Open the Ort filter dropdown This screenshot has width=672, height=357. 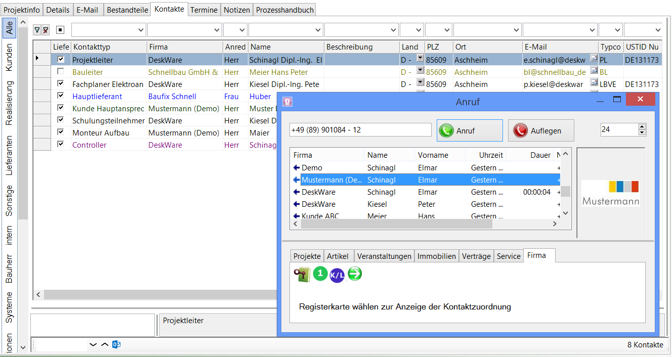pos(516,30)
